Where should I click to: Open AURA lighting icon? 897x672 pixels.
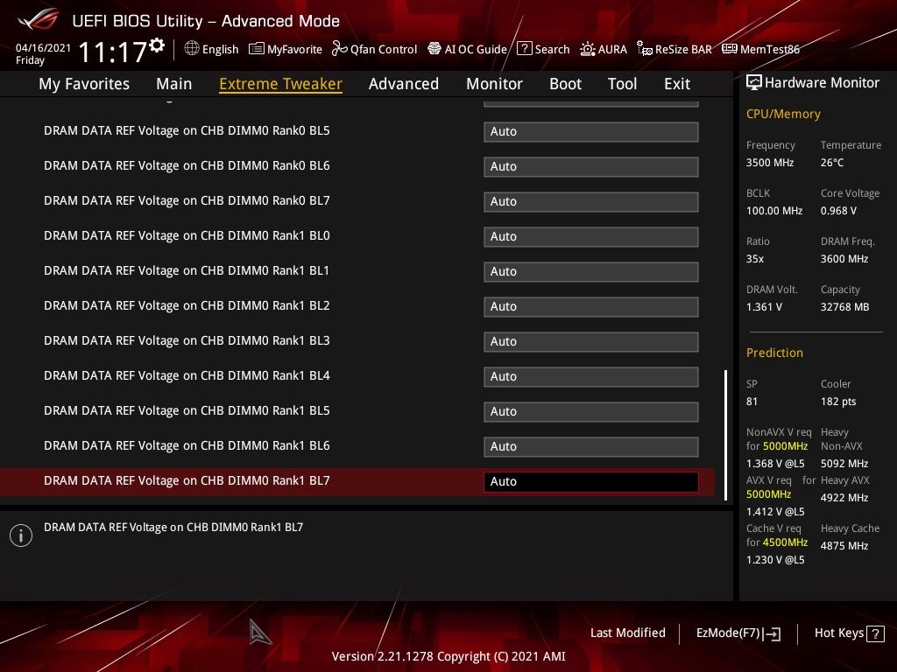pos(588,49)
